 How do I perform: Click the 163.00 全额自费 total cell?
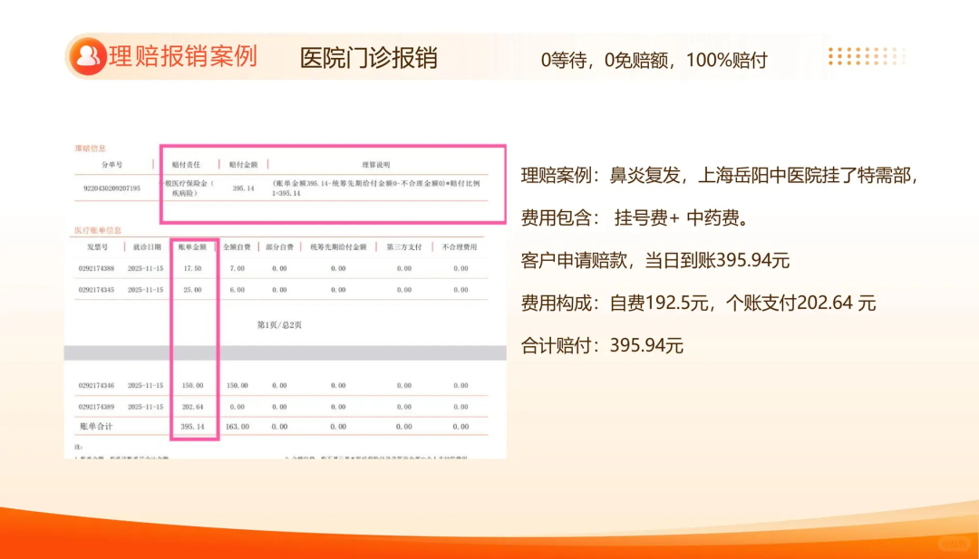click(237, 426)
